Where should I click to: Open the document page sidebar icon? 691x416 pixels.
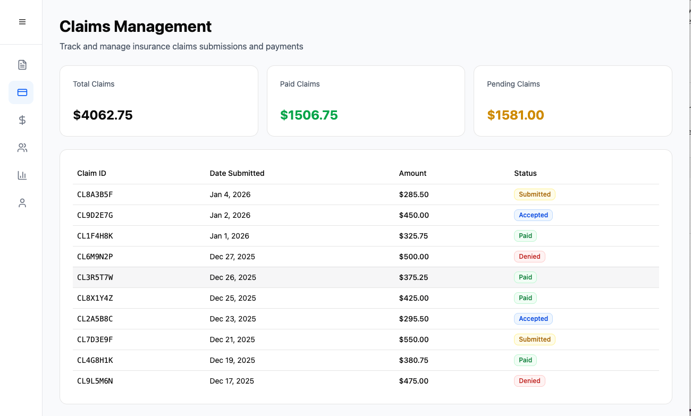point(22,65)
